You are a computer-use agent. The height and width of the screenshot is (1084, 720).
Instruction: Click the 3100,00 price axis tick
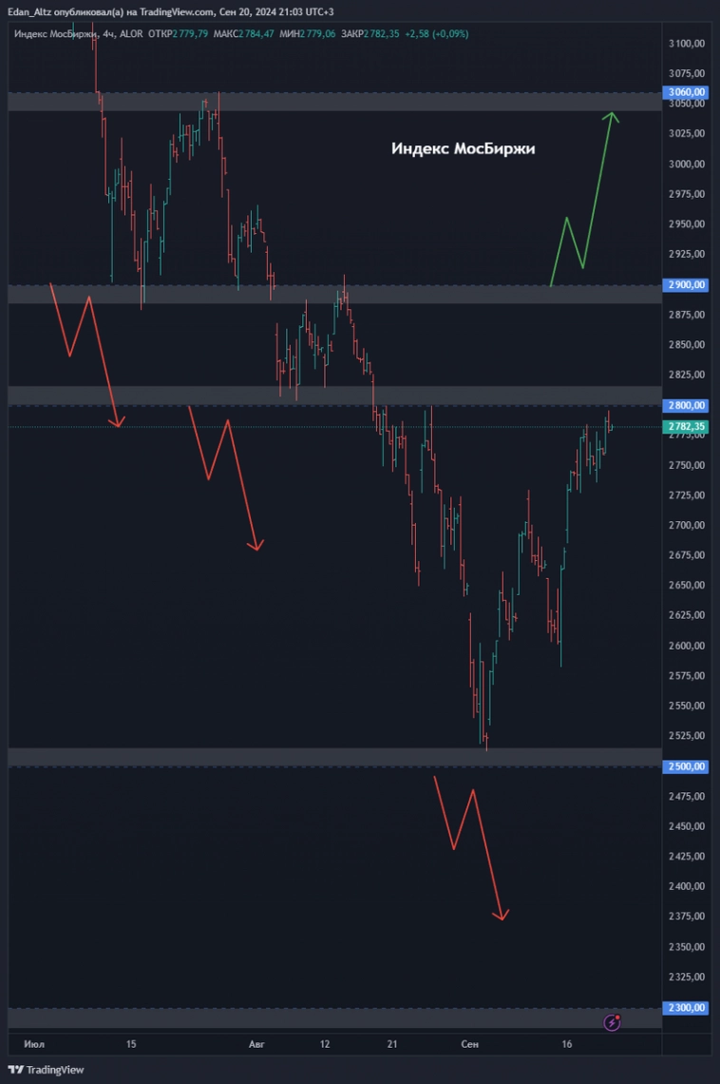[687, 43]
